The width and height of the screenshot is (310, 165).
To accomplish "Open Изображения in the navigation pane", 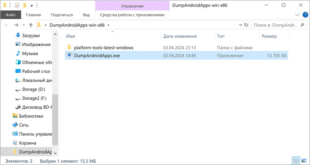I will point(36,44).
